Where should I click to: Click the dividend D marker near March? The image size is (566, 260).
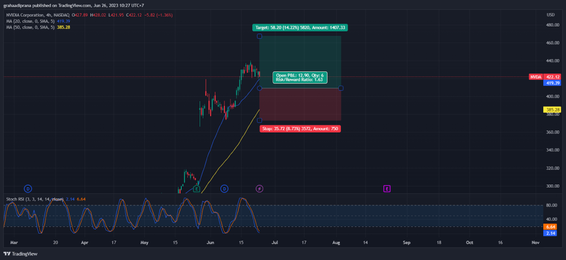pyautogui.click(x=28, y=189)
